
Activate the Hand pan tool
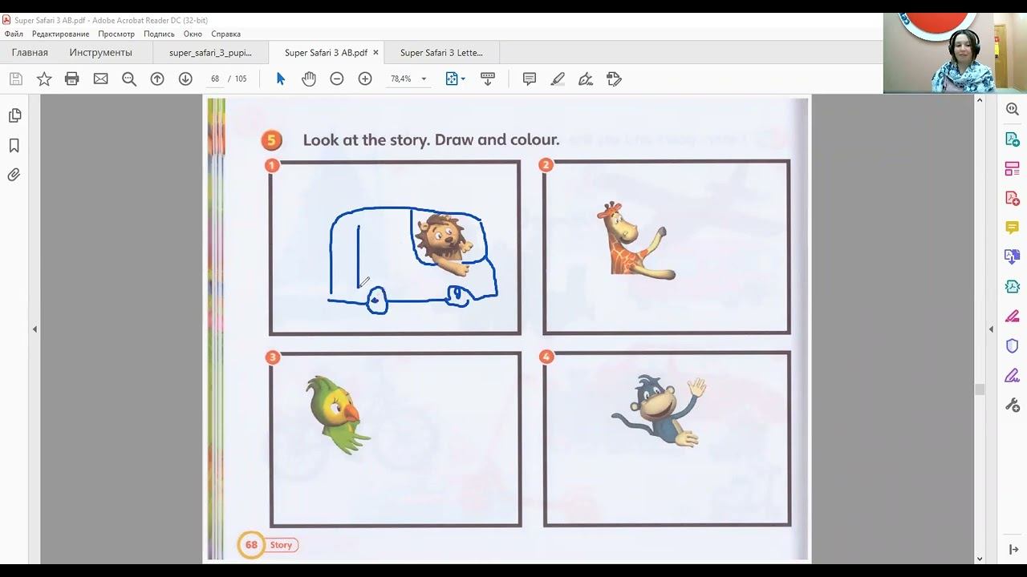click(x=309, y=79)
